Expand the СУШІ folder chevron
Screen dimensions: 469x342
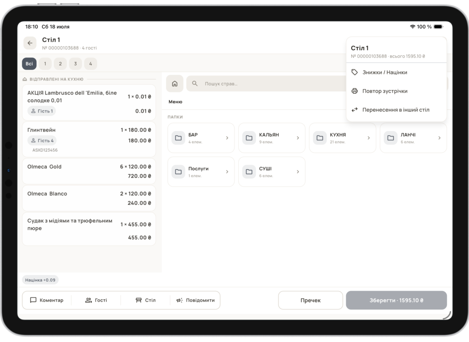(x=298, y=172)
